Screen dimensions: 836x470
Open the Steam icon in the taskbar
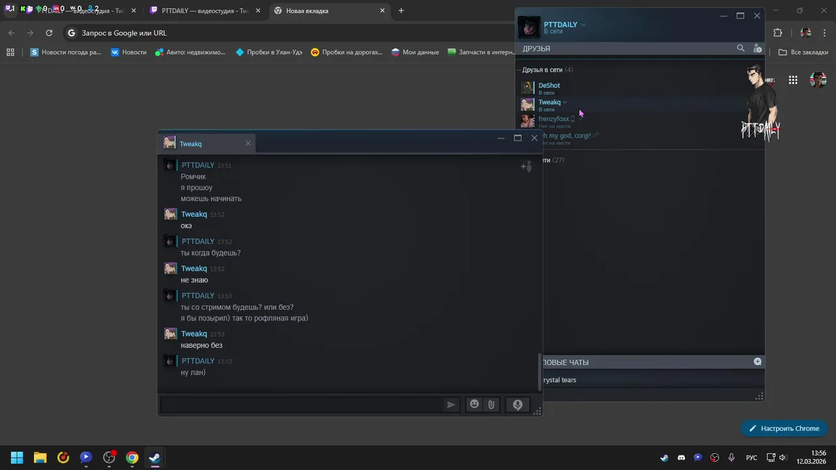(155, 458)
